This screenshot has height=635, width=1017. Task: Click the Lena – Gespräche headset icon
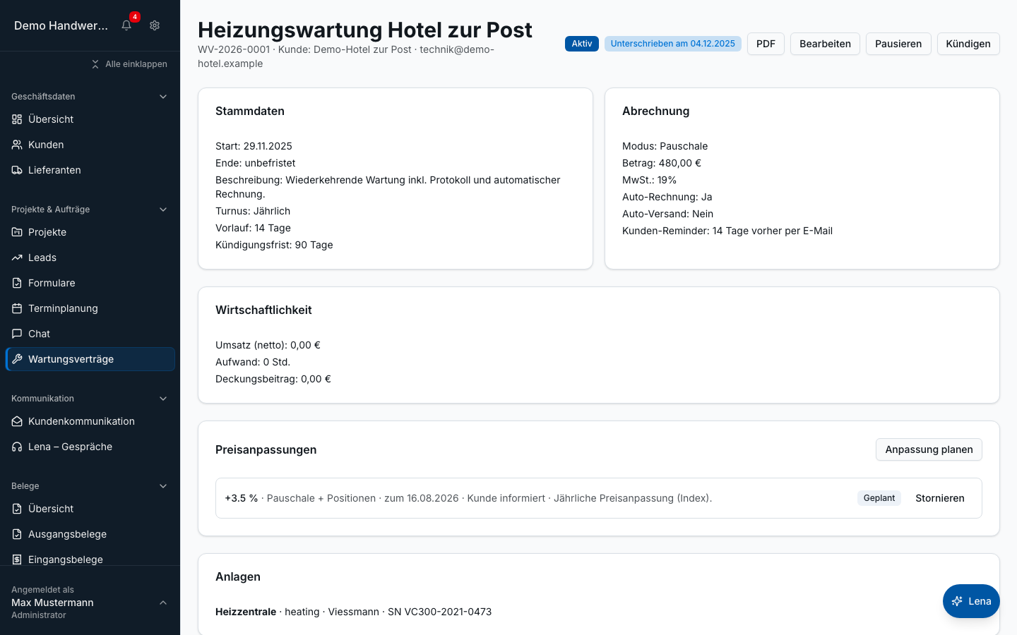(x=17, y=447)
